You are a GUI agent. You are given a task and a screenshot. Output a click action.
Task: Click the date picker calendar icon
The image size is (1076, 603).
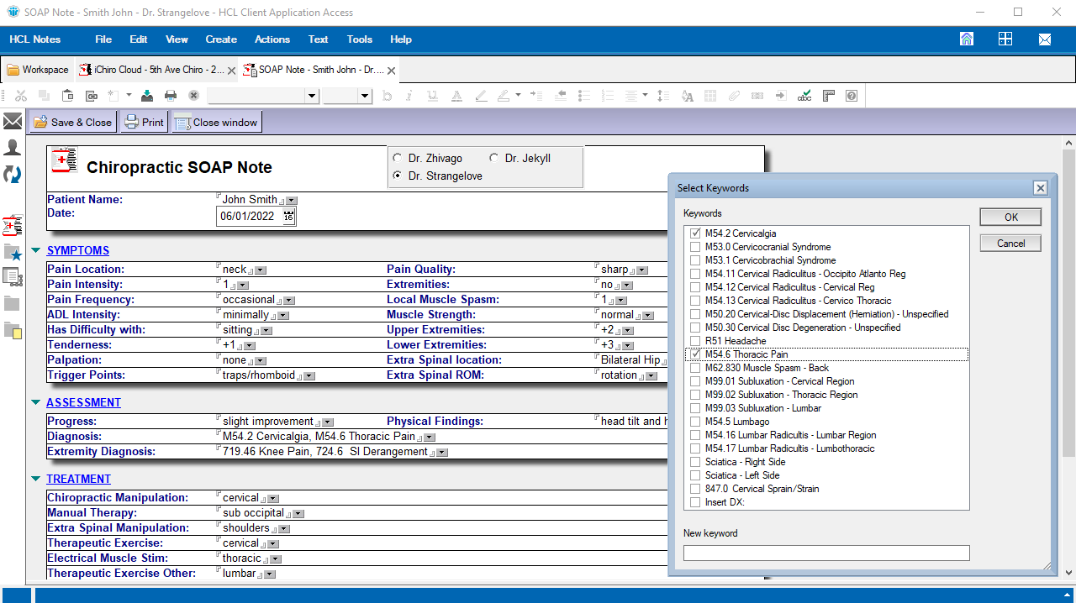[289, 217]
